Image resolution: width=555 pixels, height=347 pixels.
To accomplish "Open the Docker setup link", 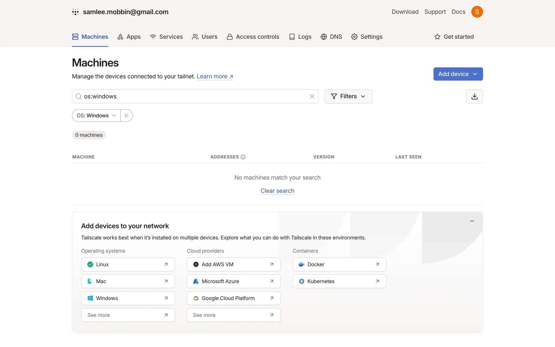I will (339, 264).
